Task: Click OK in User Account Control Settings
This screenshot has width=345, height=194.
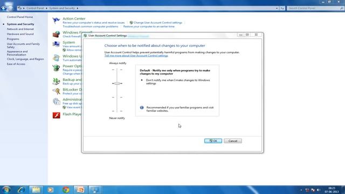Action: tap(213, 141)
